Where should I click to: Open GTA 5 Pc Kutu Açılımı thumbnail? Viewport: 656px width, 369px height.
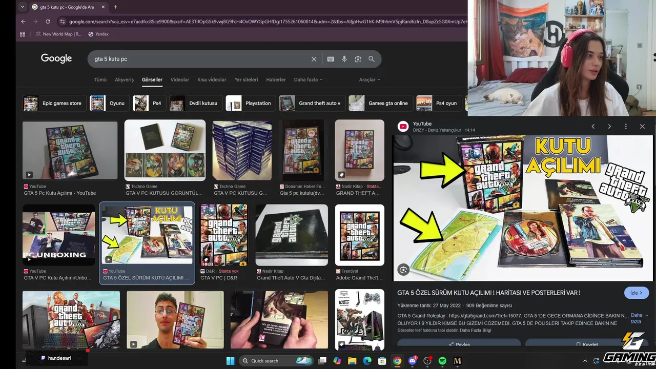point(70,150)
